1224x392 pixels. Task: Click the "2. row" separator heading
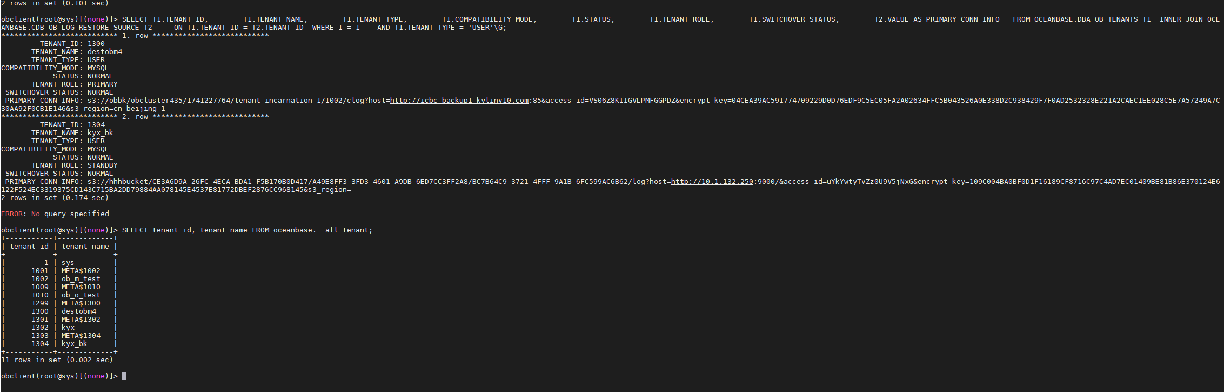click(135, 117)
